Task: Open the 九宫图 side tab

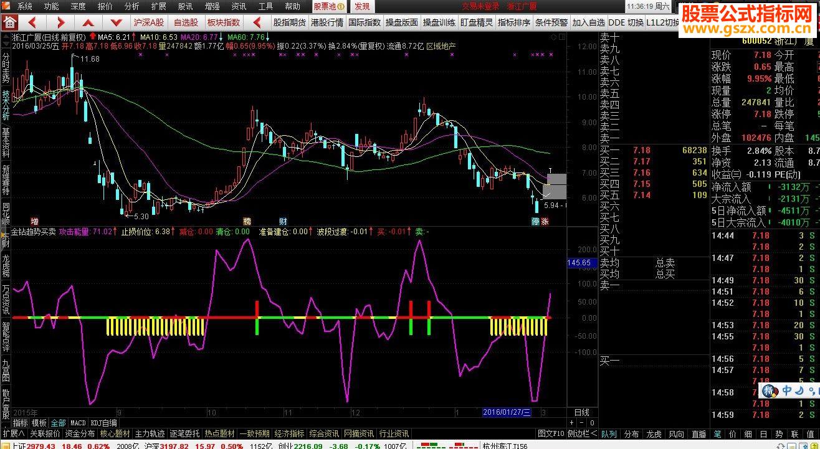Action: [x=6, y=369]
